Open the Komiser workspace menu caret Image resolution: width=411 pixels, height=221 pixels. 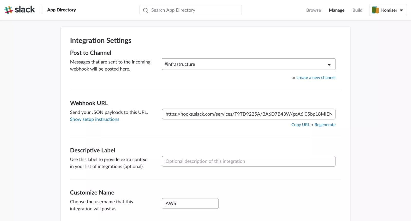click(401, 10)
